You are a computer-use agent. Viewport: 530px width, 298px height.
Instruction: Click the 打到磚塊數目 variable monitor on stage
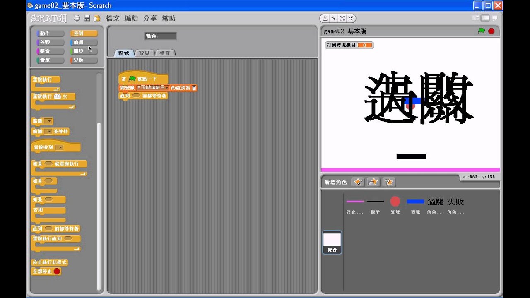(x=349, y=45)
